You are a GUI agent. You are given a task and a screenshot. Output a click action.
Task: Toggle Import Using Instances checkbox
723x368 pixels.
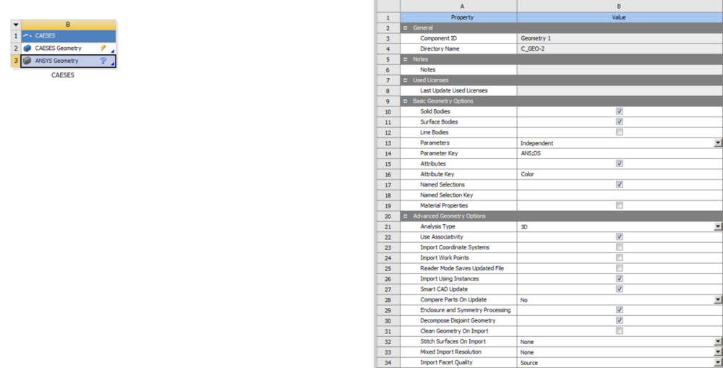tap(620, 278)
